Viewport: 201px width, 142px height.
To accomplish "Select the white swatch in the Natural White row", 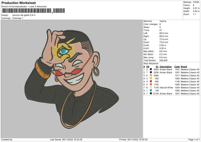I will tap(151, 87).
